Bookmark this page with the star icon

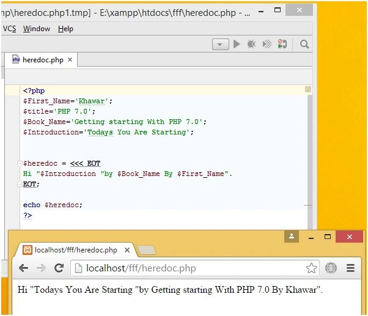[311, 268]
